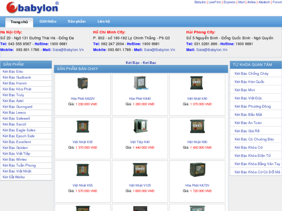Select keyword Két Bạc Khóa Bằng Vân Tay
Screen dimensions: 282x211
[257, 164]
